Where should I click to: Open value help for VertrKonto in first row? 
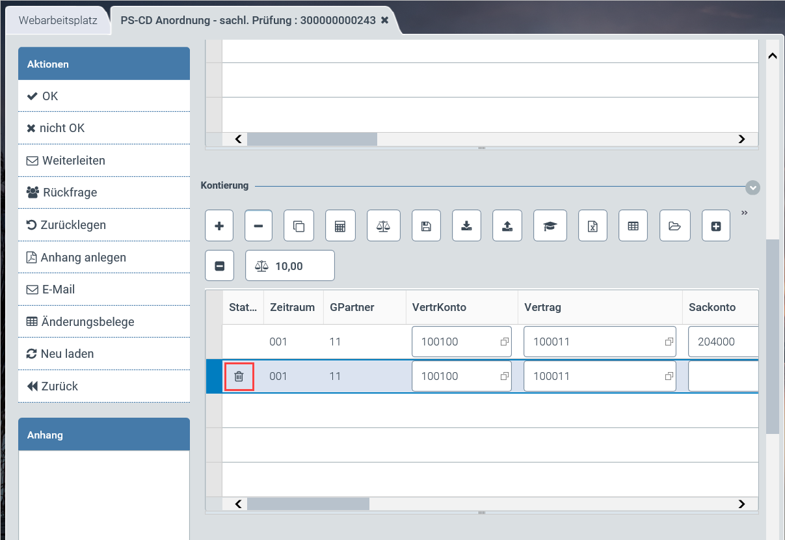click(503, 342)
